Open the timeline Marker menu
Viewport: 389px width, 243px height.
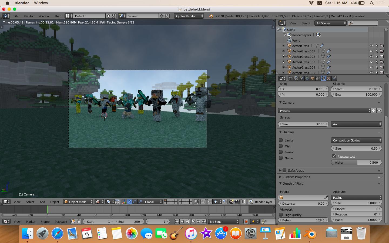click(x=31, y=221)
